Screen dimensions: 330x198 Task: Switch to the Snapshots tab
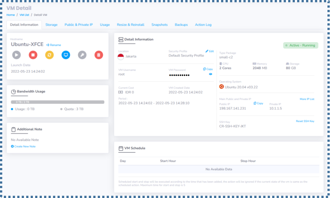pos(159,24)
